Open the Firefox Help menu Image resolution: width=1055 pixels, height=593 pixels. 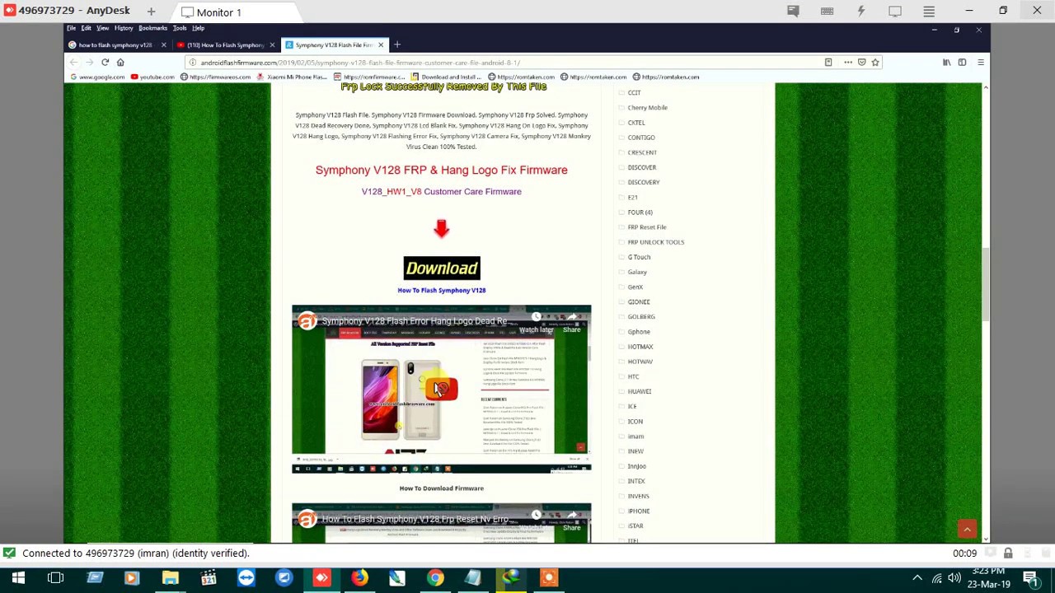(198, 28)
